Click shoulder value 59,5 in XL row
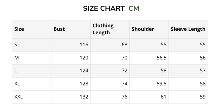Screen dimensions: 220x110 coord(161,84)
